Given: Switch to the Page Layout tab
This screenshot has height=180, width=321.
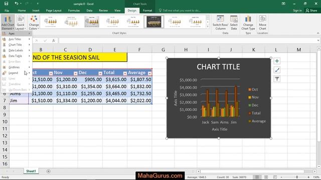Looking at the screenshot, I should tap(54, 10).
